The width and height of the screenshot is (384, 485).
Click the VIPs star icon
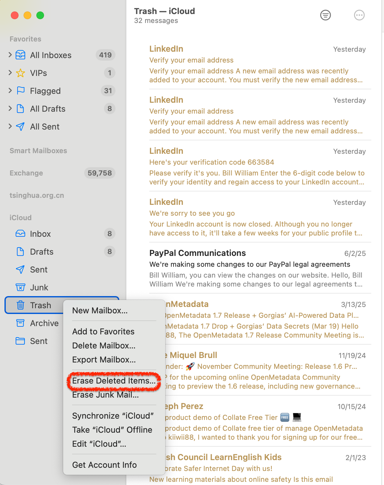[x=20, y=73]
